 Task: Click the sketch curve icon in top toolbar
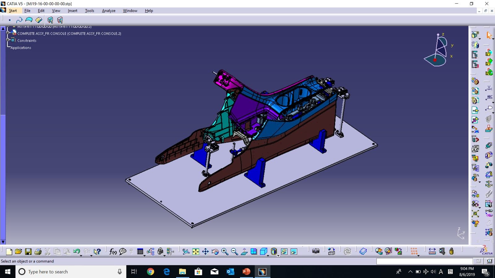coord(19,20)
